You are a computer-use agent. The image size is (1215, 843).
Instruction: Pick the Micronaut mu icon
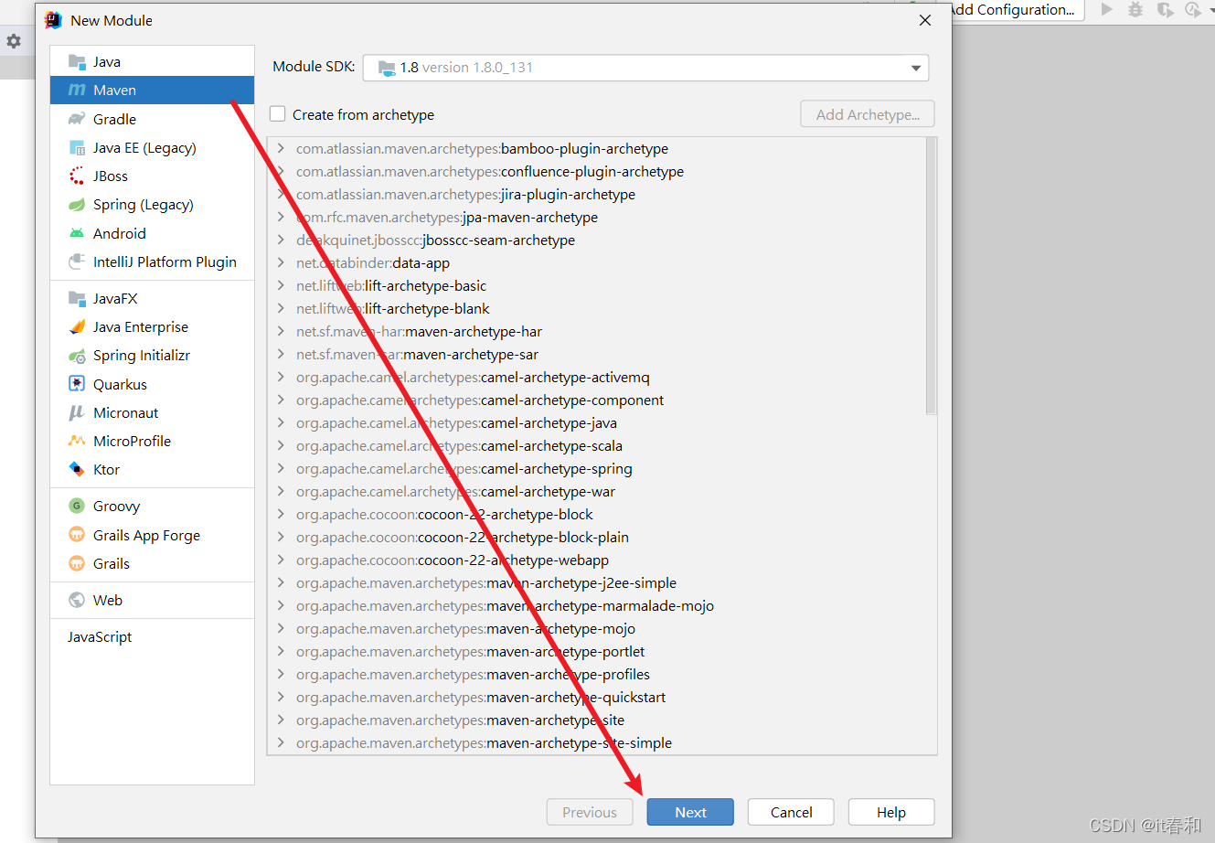click(x=77, y=413)
